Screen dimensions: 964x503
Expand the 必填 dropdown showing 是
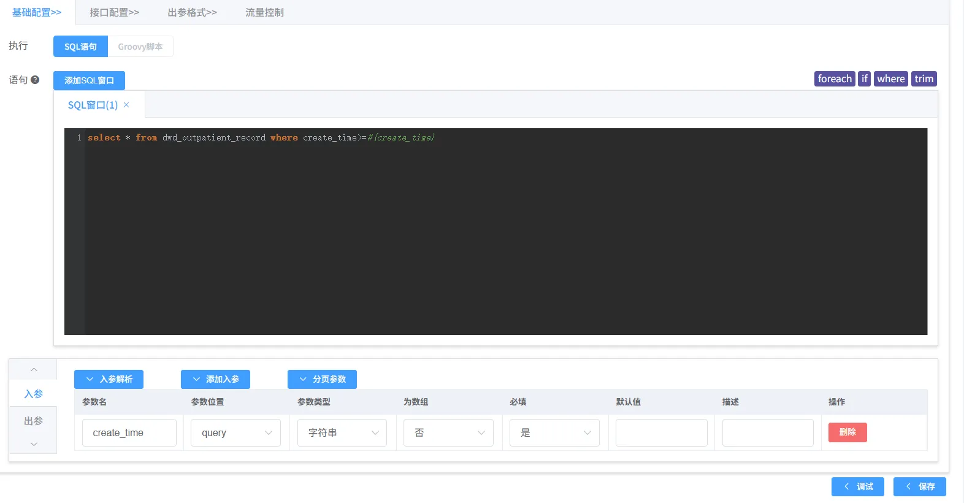click(x=554, y=432)
